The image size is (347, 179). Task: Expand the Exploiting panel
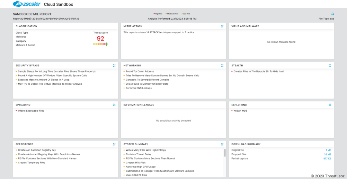[330, 105]
